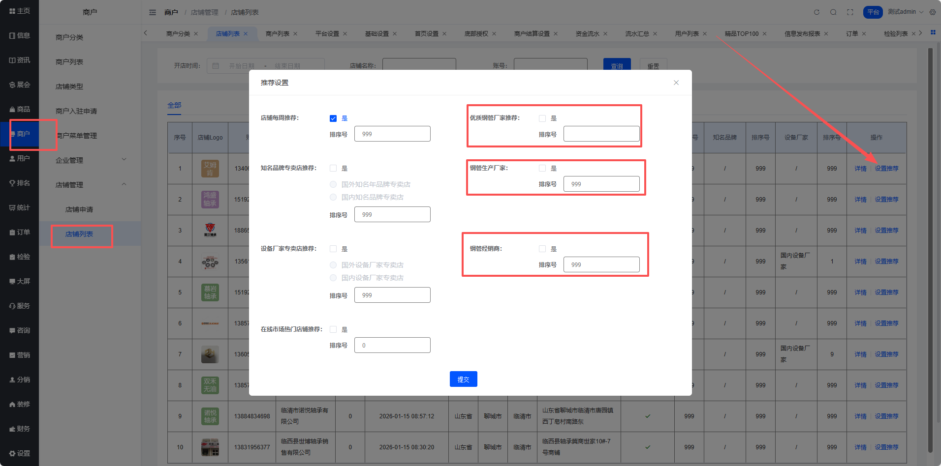Click the refresh icon in top header
This screenshot has width=941, height=466.
pos(816,12)
